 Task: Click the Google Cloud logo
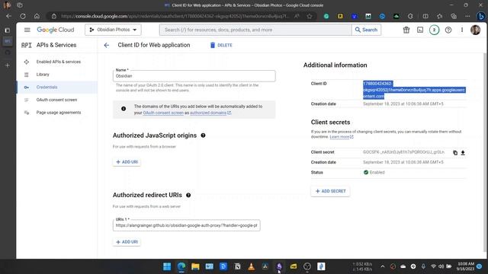[56, 30]
